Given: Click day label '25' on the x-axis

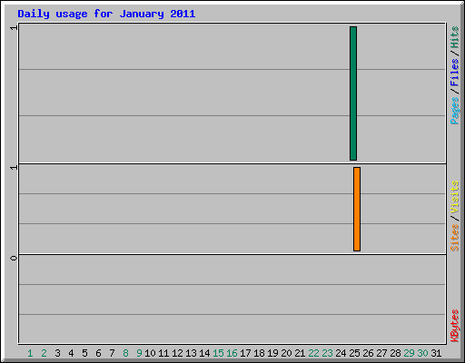Looking at the screenshot, I should (x=354, y=353).
